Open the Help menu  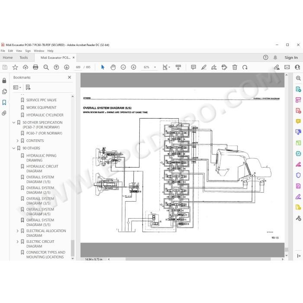click(x=50, y=51)
